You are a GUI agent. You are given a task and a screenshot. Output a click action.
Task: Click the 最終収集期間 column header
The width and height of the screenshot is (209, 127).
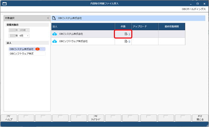(172, 26)
